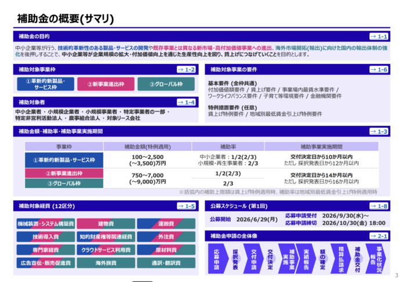This screenshot has height=282, width=406.
Task: Click the 外注費 expense tile
Action: [x=166, y=237]
